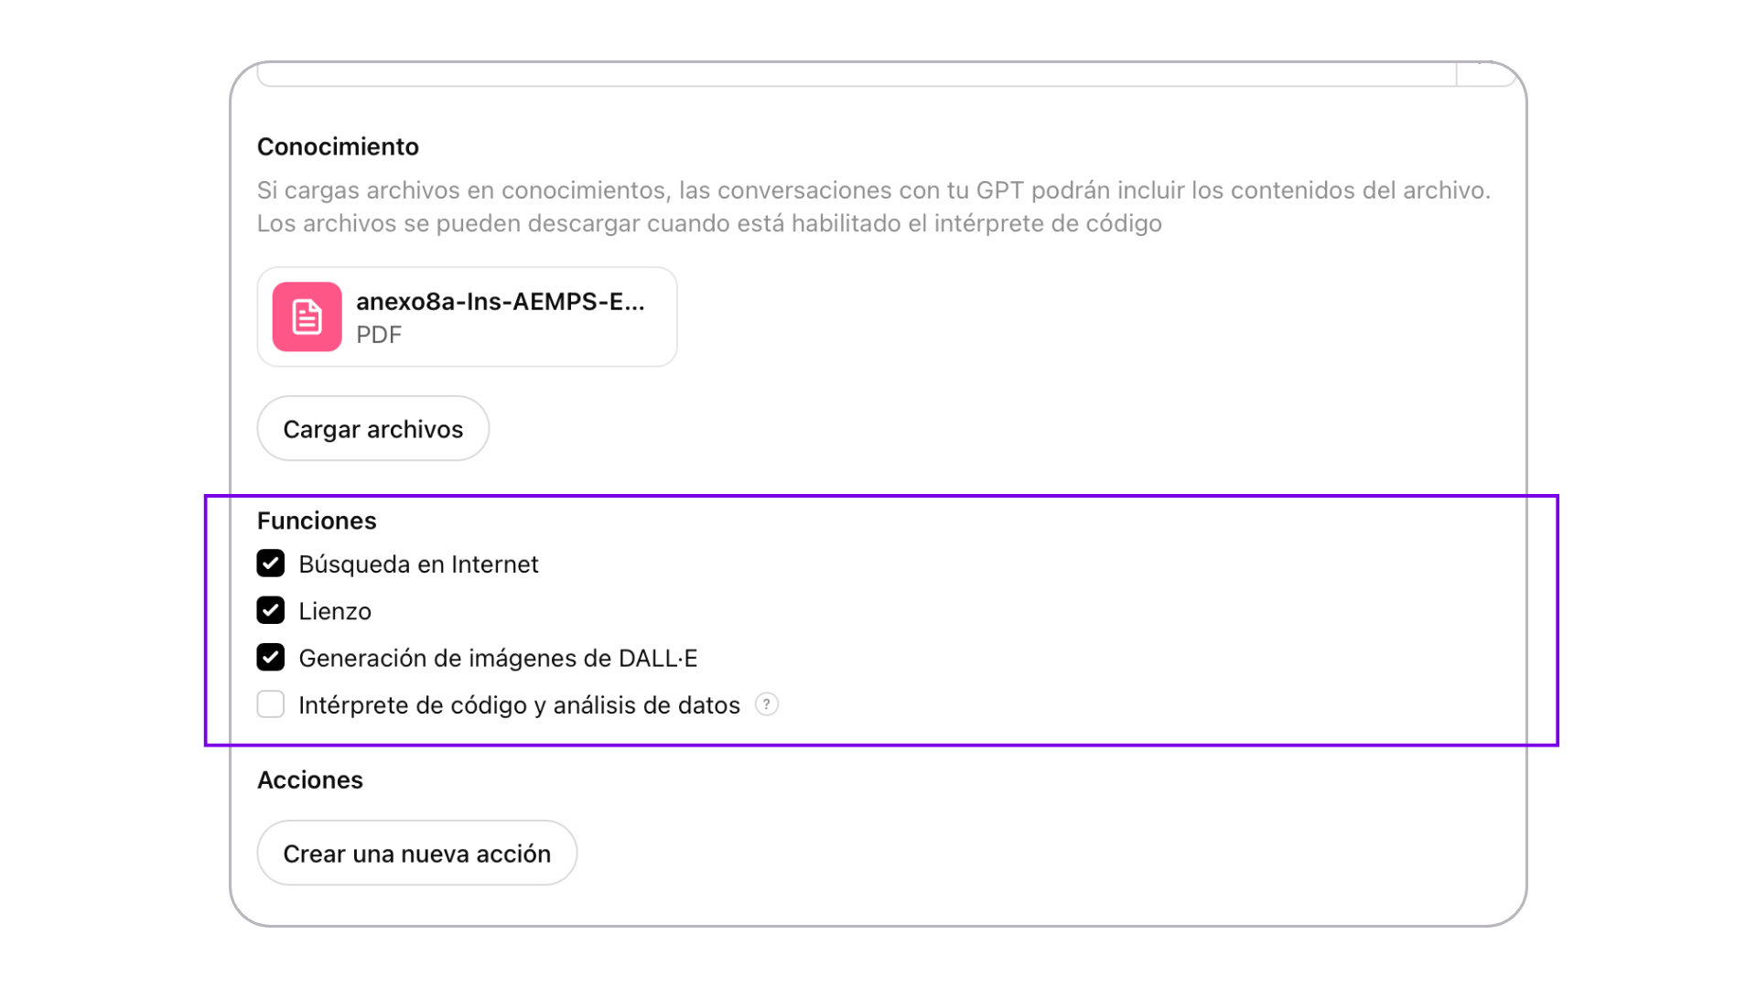Click the pink PDF document icon
The image size is (1757, 988).
307,317
